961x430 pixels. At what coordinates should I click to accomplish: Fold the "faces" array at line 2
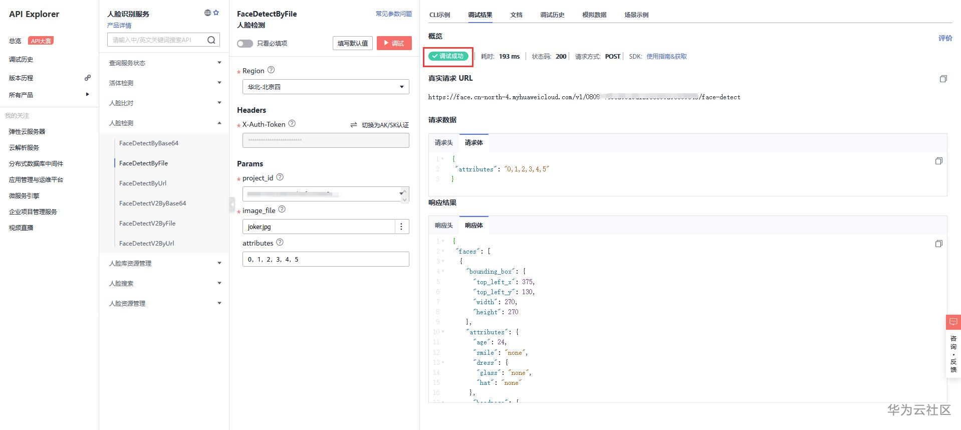point(442,251)
